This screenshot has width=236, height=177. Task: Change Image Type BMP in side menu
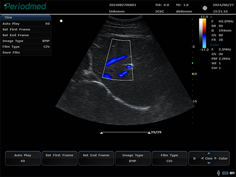coord(26,41)
